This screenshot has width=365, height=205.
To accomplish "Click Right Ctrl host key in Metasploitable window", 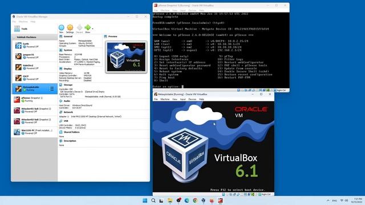I will (266, 194).
